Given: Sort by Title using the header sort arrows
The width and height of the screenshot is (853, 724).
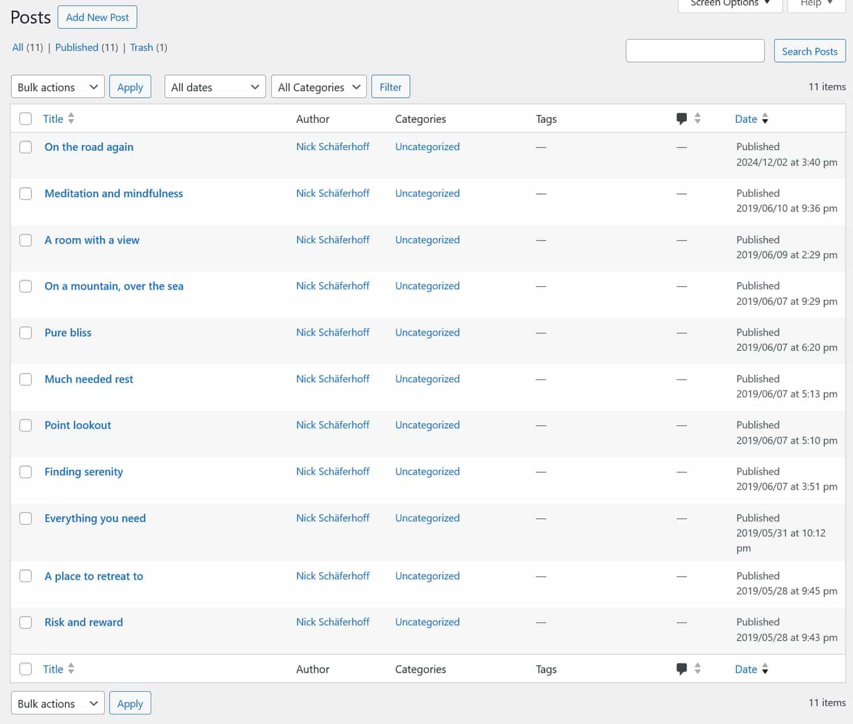Looking at the screenshot, I should pyautogui.click(x=71, y=118).
